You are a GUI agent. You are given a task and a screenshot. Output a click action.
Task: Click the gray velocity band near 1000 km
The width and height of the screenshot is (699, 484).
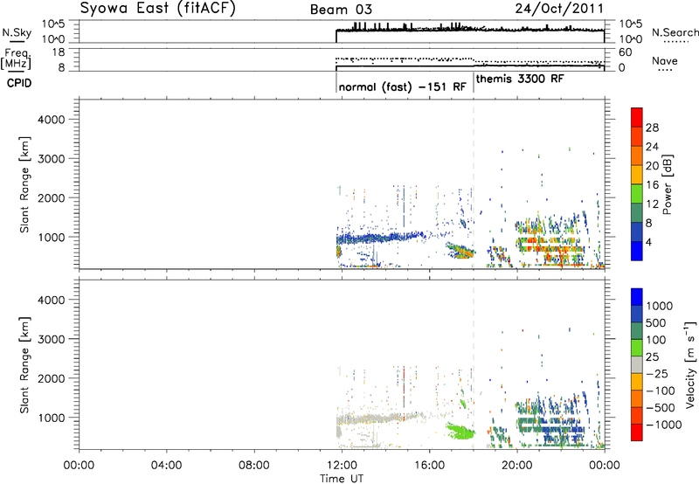[379, 418]
